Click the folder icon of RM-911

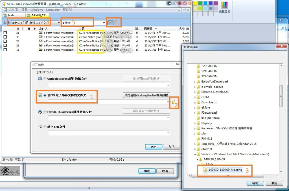(198, 138)
